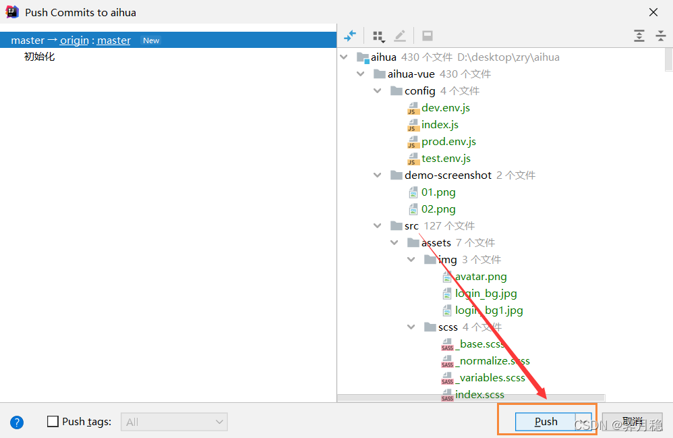Click the demo-screenshot folder icon
Screen dimensions: 673x438
396,175
